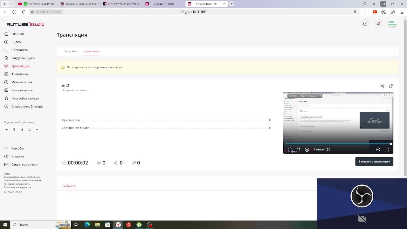Switch to the Опасная Погоня tab
Viewport: 407px width, 229px height.
pos(79,4)
